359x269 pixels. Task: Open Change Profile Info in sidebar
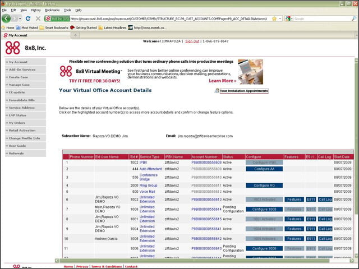pos(25,138)
